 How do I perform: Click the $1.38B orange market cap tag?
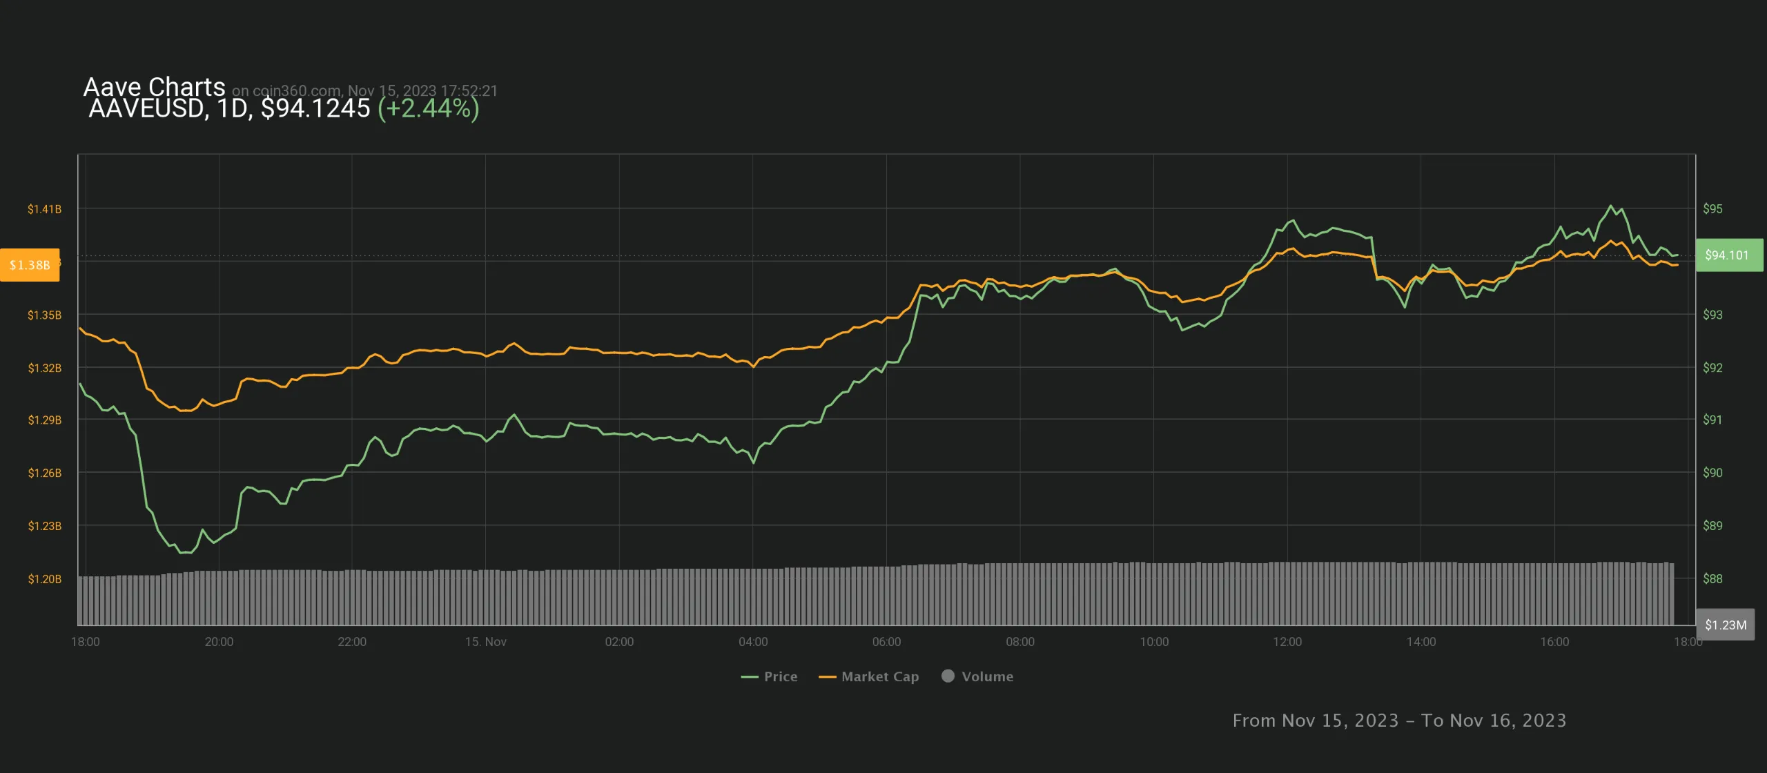(x=30, y=265)
